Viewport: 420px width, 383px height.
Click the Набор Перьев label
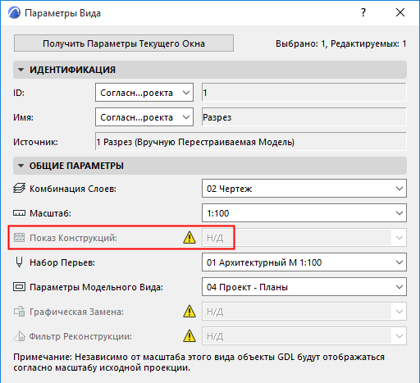[x=62, y=262]
